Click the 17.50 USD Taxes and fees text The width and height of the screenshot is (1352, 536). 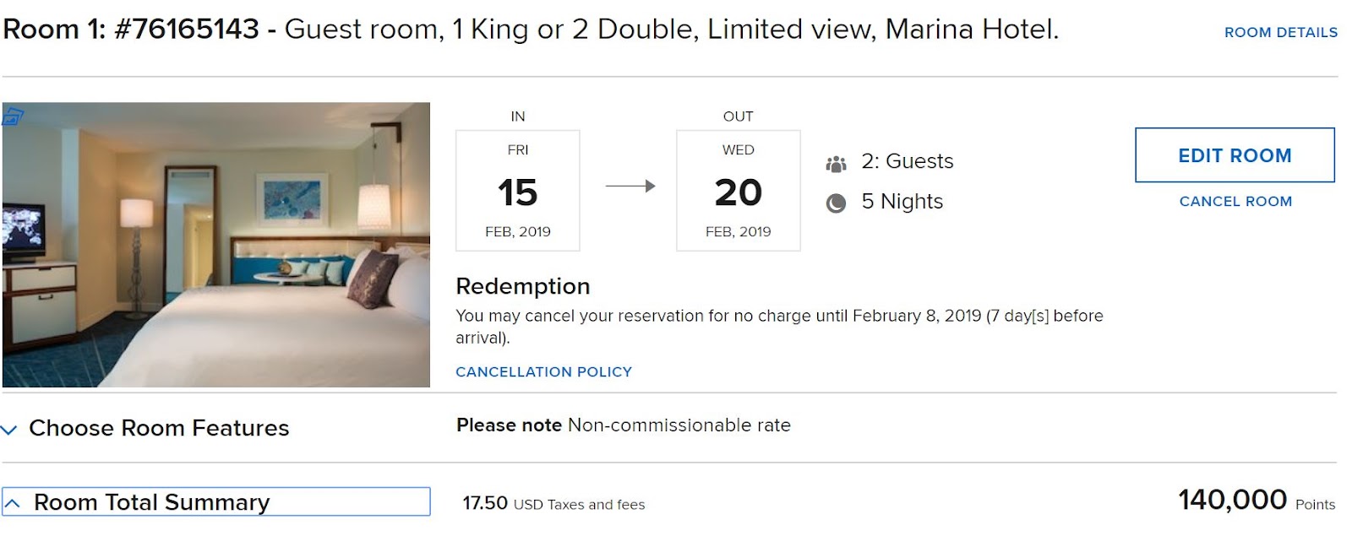[x=553, y=504]
